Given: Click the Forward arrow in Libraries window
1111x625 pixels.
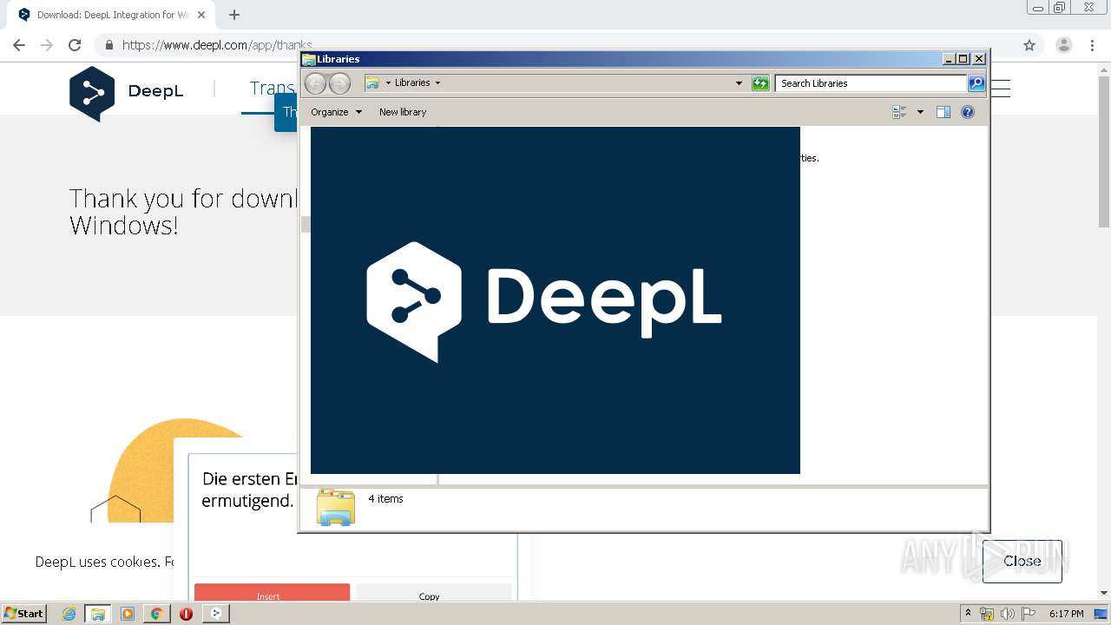Looking at the screenshot, I should [339, 83].
